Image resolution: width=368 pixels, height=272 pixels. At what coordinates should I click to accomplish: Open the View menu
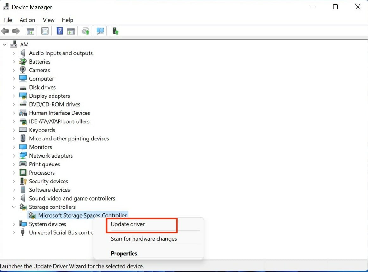tap(48, 20)
